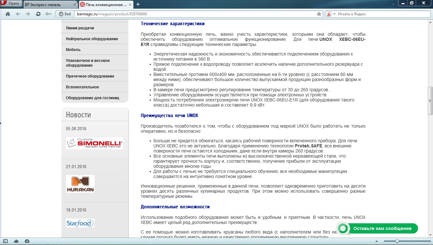
Task: Click the news date 18.01.2016
Action: 76,210
